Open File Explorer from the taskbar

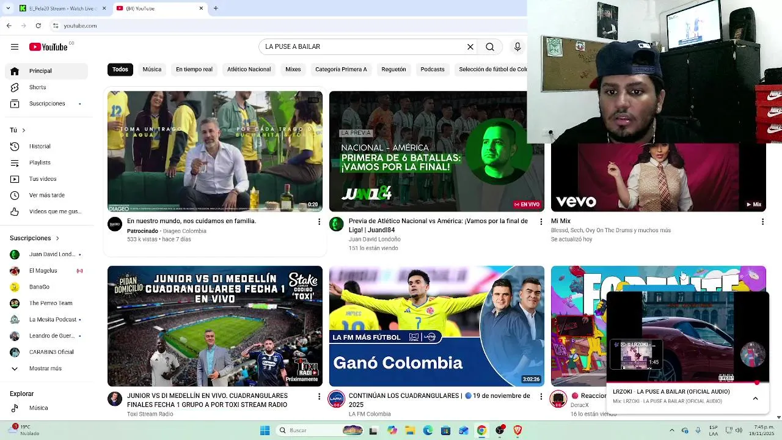coord(410,430)
